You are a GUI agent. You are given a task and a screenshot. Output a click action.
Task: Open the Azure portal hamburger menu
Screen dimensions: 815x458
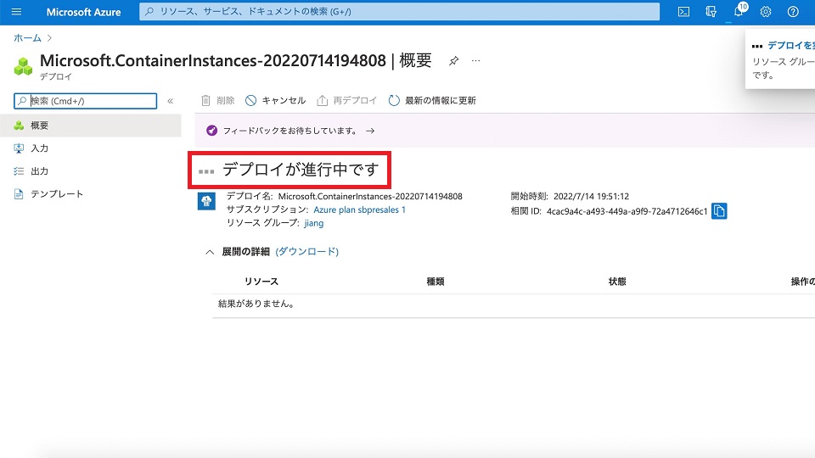click(16, 12)
